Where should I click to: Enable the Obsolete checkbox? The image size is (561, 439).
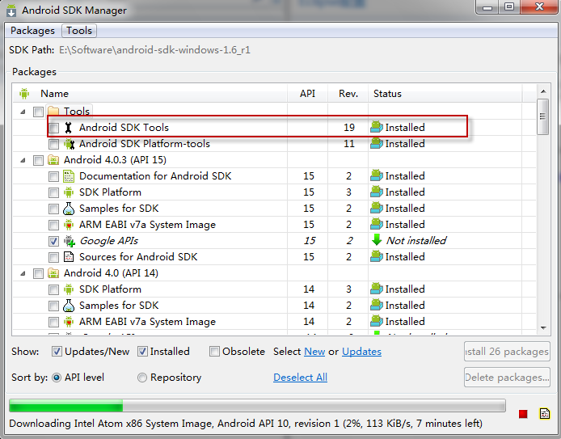(x=215, y=352)
